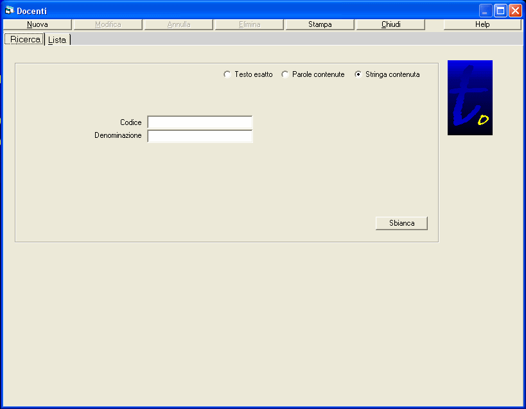Click the blue 'to' logo image
Screen dimensions: 526x409
(469, 97)
